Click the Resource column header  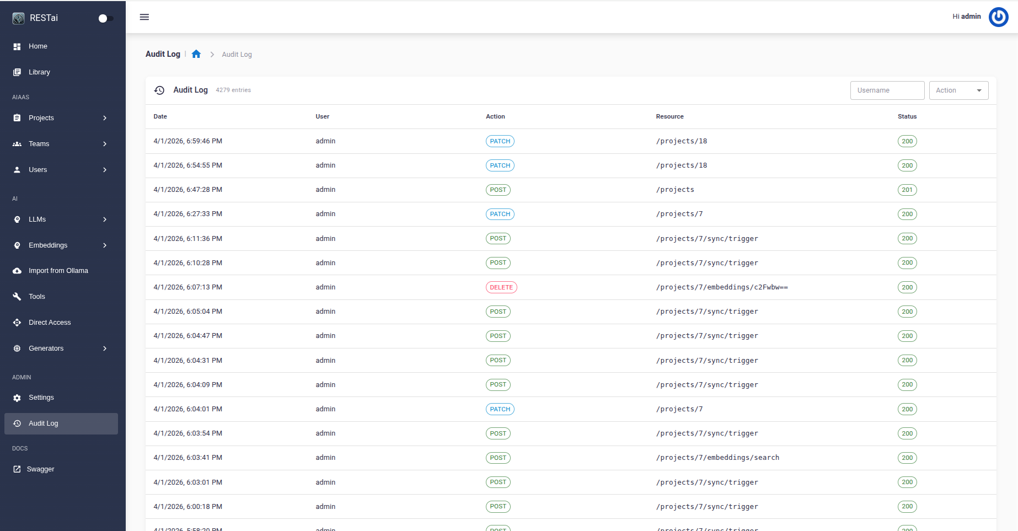[669, 116]
